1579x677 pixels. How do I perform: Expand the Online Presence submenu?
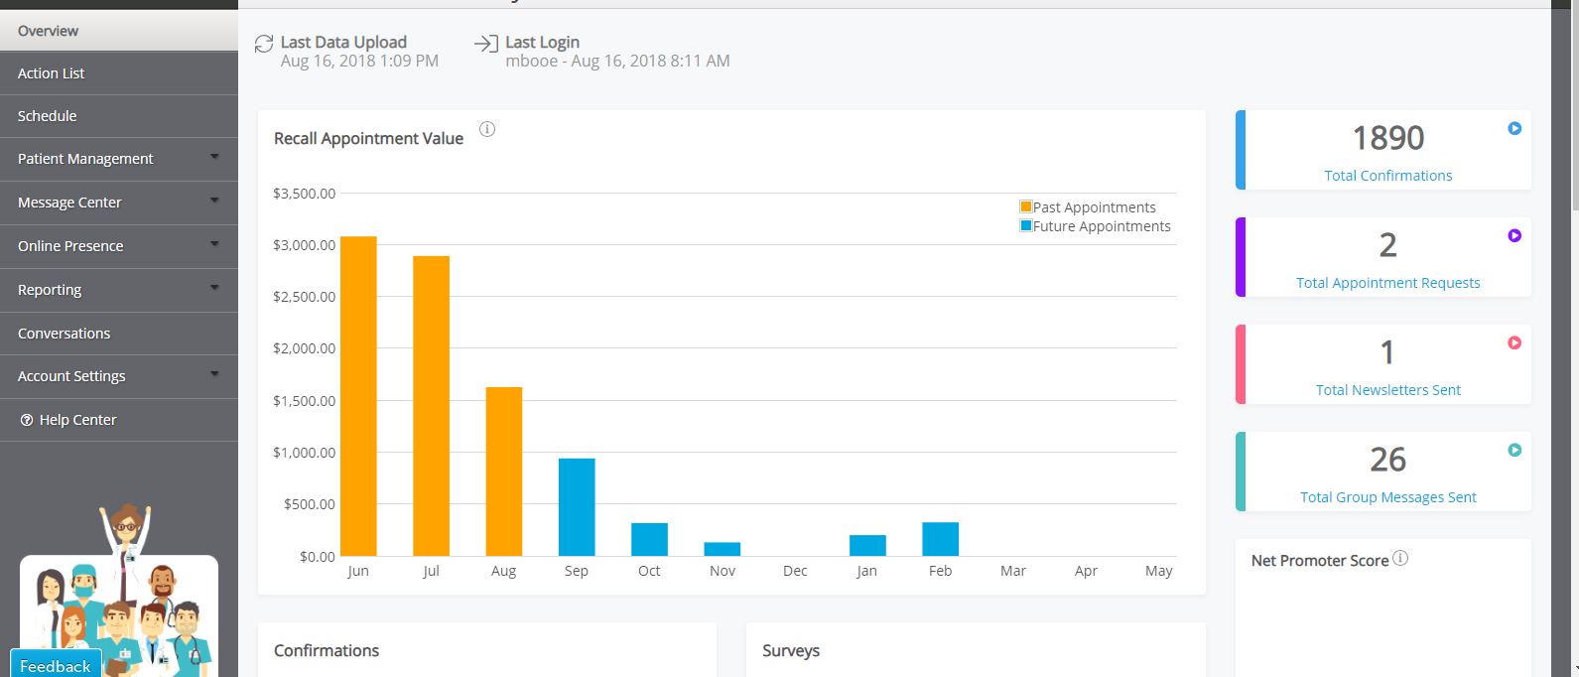(214, 245)
